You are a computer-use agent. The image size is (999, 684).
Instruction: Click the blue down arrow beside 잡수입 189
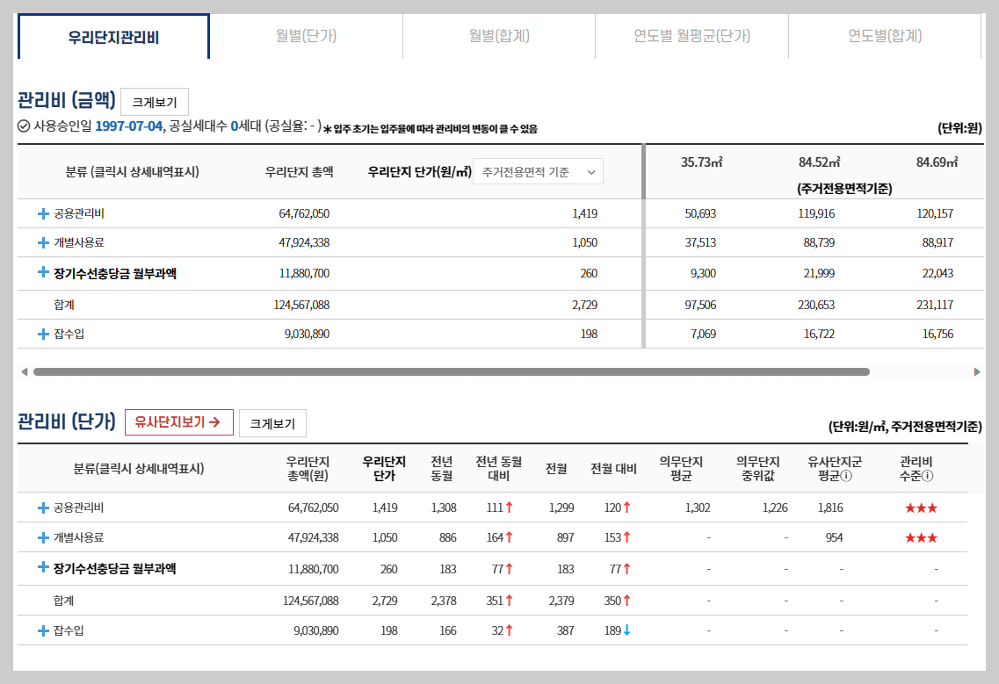coord(626,631)
